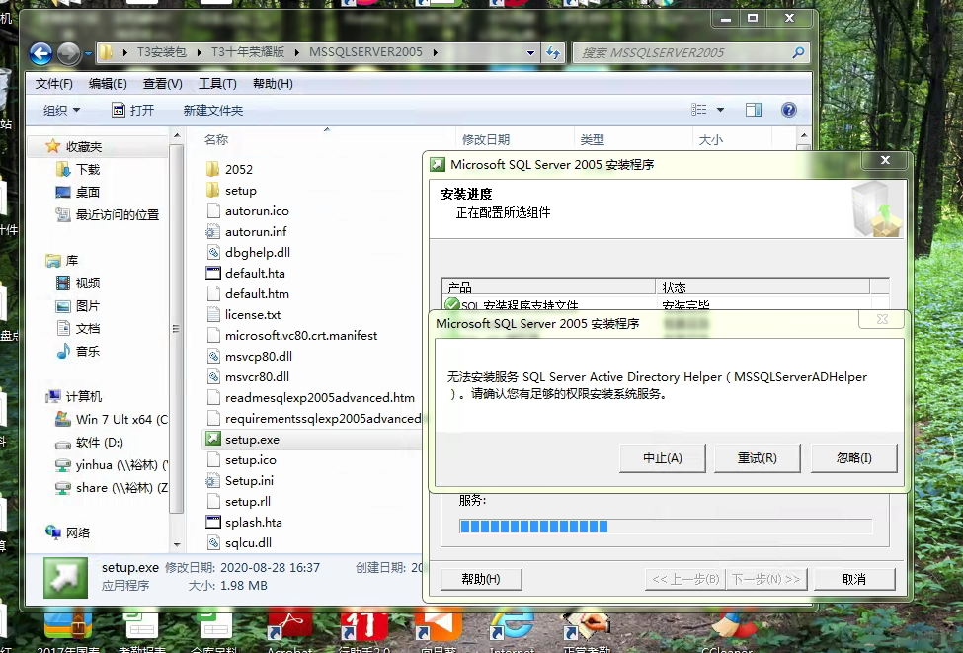
Task: Click navigation pane scrollbar down arrow
Action: (177, 544)
